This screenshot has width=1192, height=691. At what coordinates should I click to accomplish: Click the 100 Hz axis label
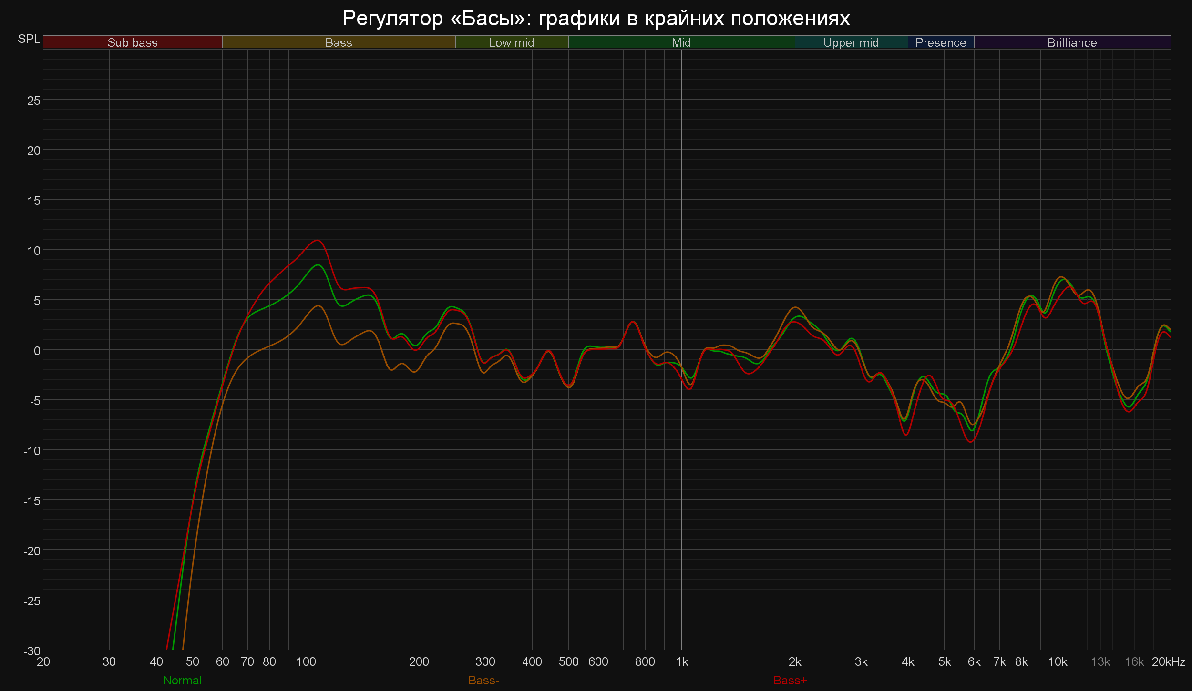[306, 661]
